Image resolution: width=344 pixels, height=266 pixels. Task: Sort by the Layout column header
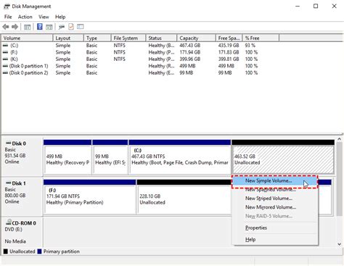[68, 38]
